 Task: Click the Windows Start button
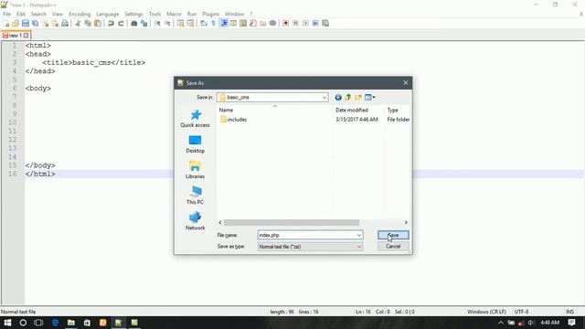pos(7,323)
